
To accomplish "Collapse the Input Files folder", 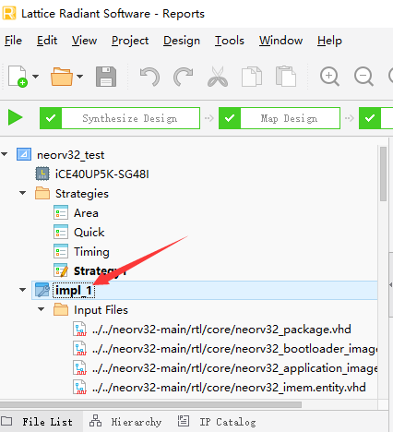I will pyautogui.click(x=42, y=309).
